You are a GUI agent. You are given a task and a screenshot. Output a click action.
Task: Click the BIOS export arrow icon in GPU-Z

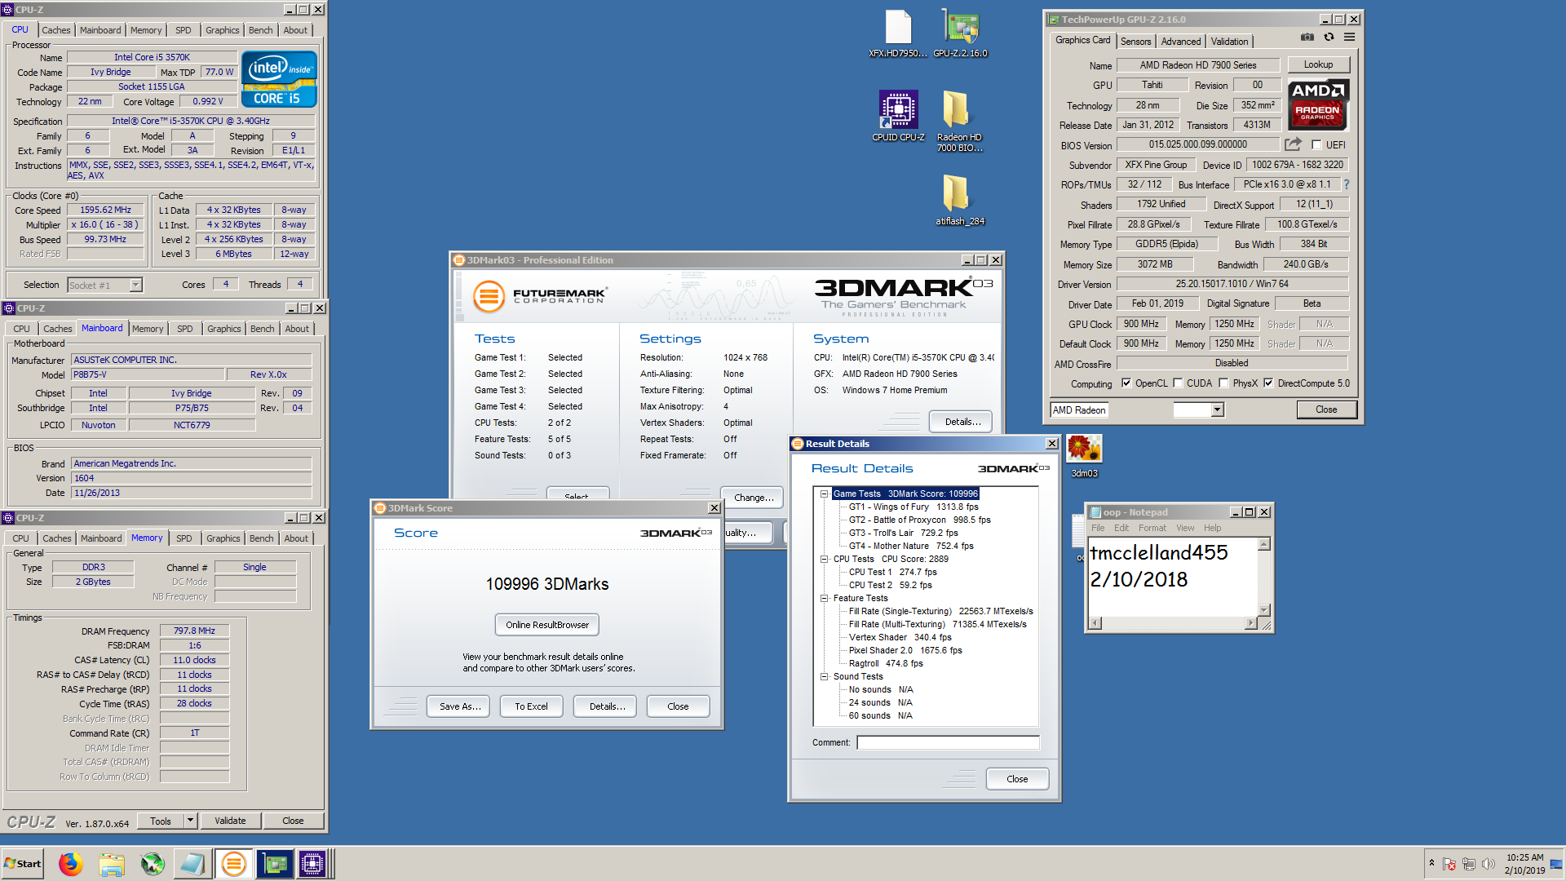(1293, 144)
